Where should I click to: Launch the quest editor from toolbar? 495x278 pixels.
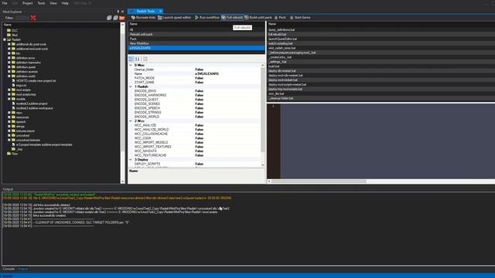175,18
